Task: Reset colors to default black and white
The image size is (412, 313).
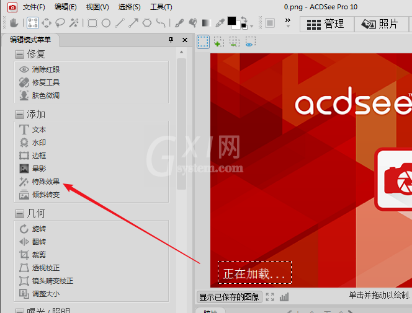Action: (x=244, y=25)
